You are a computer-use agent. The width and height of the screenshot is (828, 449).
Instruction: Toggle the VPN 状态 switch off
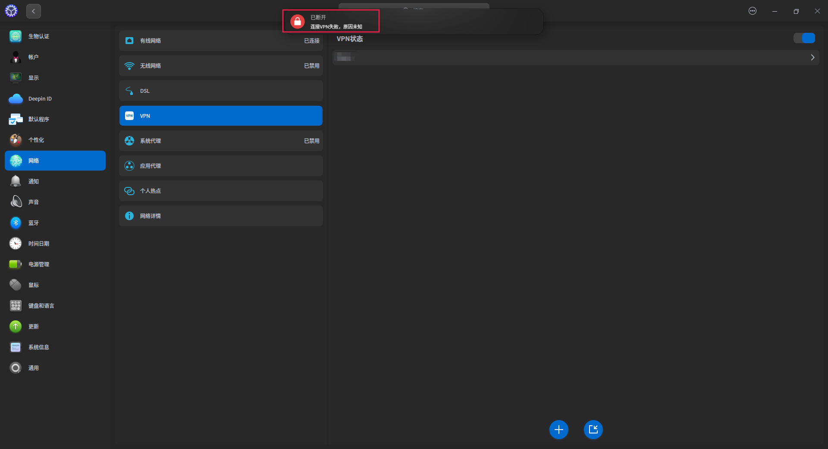[x=804, y=38]
